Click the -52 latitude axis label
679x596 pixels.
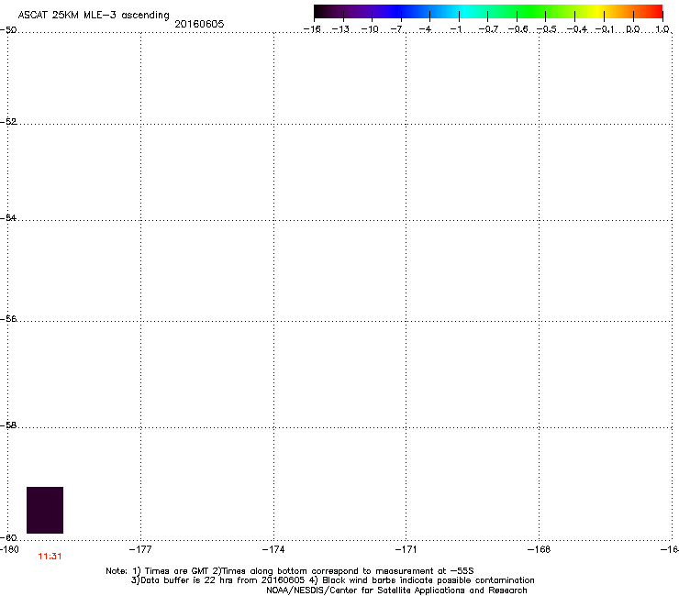(8, 122)
